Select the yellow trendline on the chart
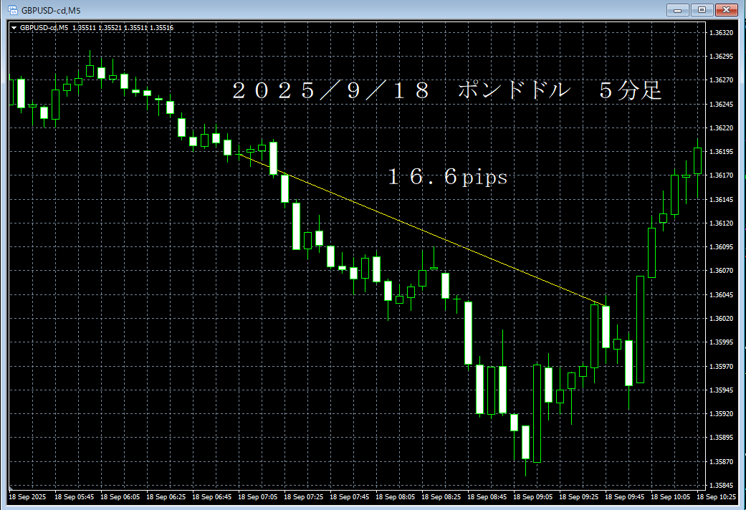The image size is (746, 510). point(421,230)
